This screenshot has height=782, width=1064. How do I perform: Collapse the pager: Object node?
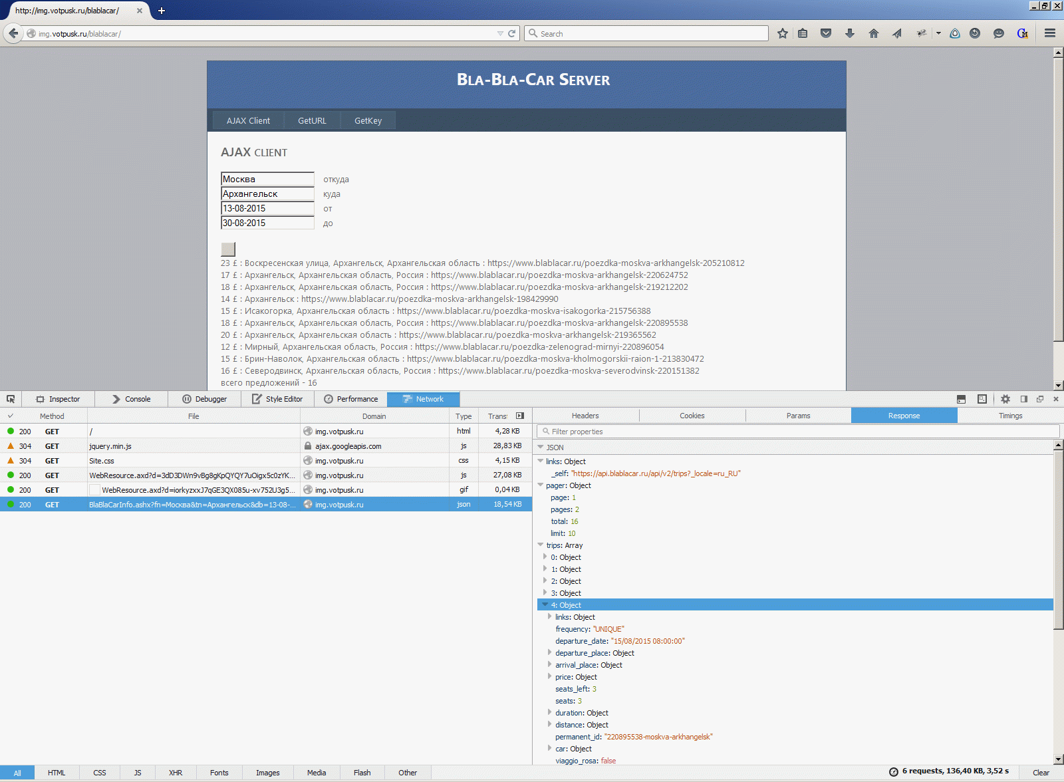541,485
